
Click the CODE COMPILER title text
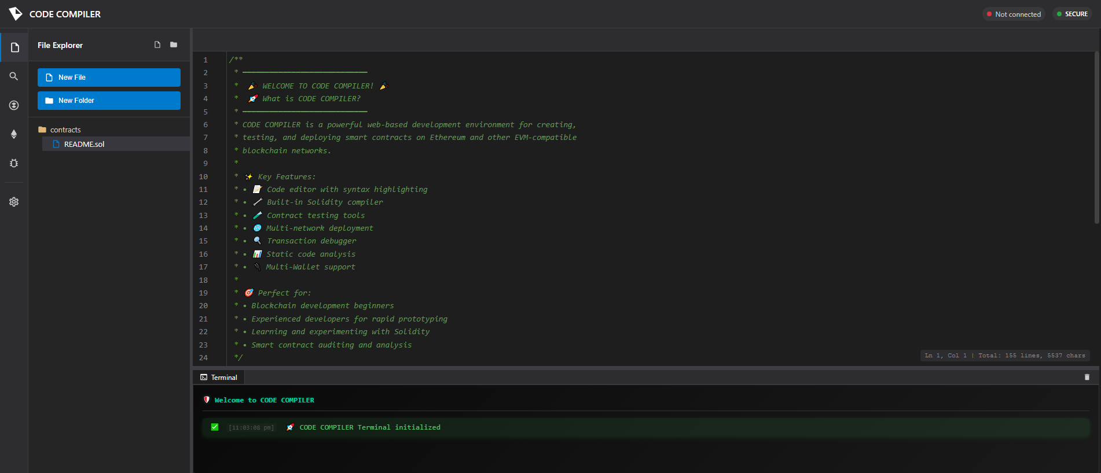[x=65, y=14]
